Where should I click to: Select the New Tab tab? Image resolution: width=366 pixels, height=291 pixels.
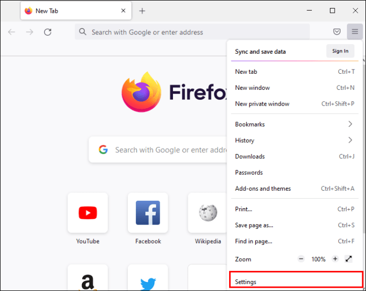tap(76, 11)
